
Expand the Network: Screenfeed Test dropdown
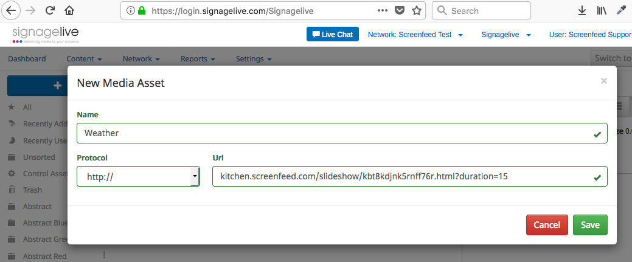415,35
